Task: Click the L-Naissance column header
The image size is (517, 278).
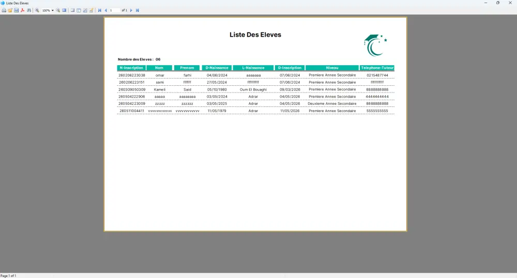Action: click(x=253, y=68)
